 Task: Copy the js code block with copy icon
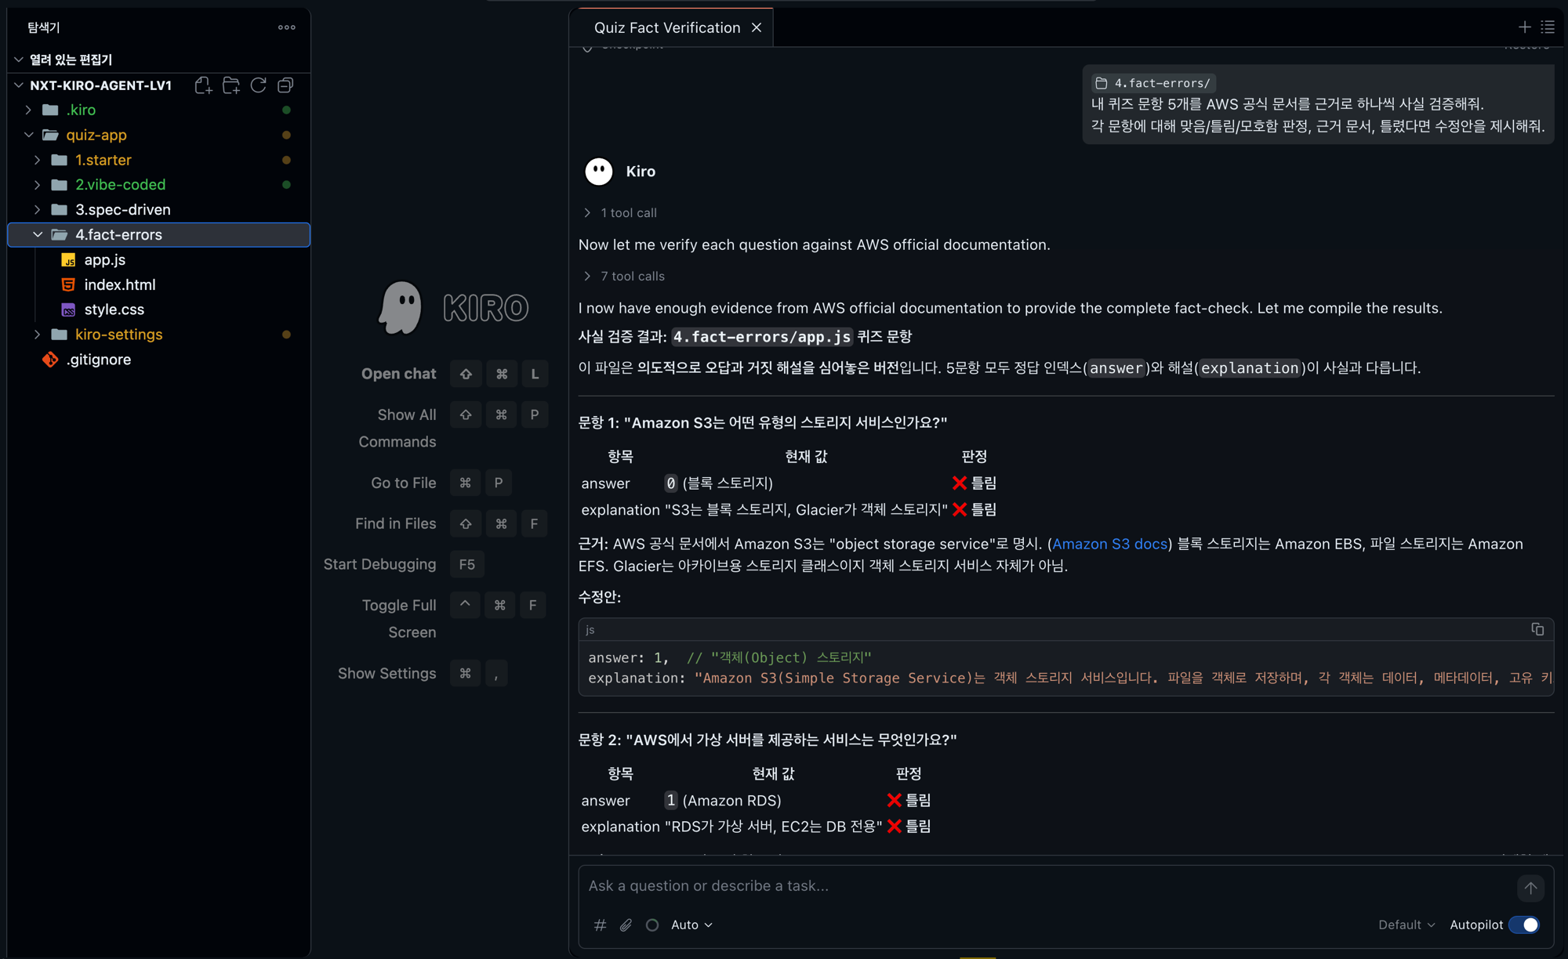pos(1537,629)
